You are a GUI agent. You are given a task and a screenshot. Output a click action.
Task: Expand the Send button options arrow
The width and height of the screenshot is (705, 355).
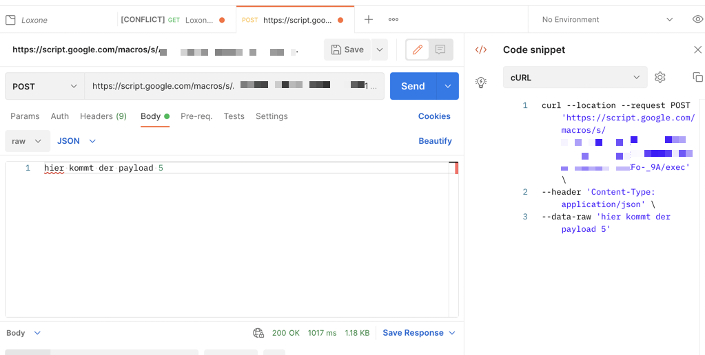point(448,86)
